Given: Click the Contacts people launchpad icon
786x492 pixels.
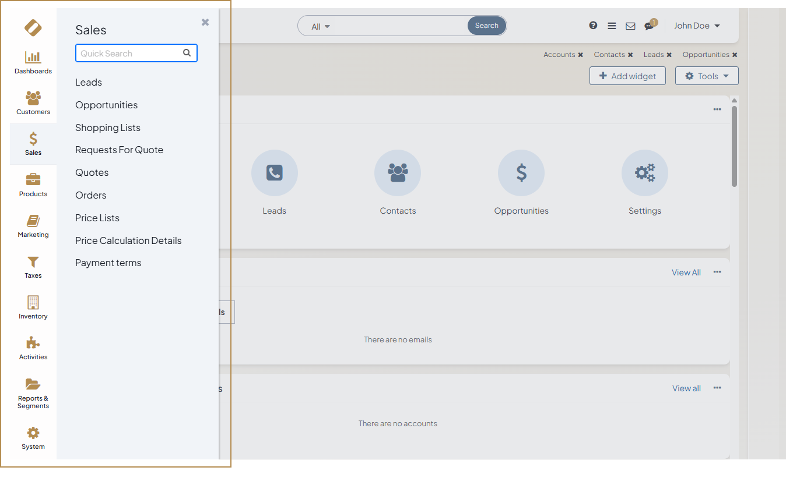Looking at the screenshot, I should coord(398,173).
